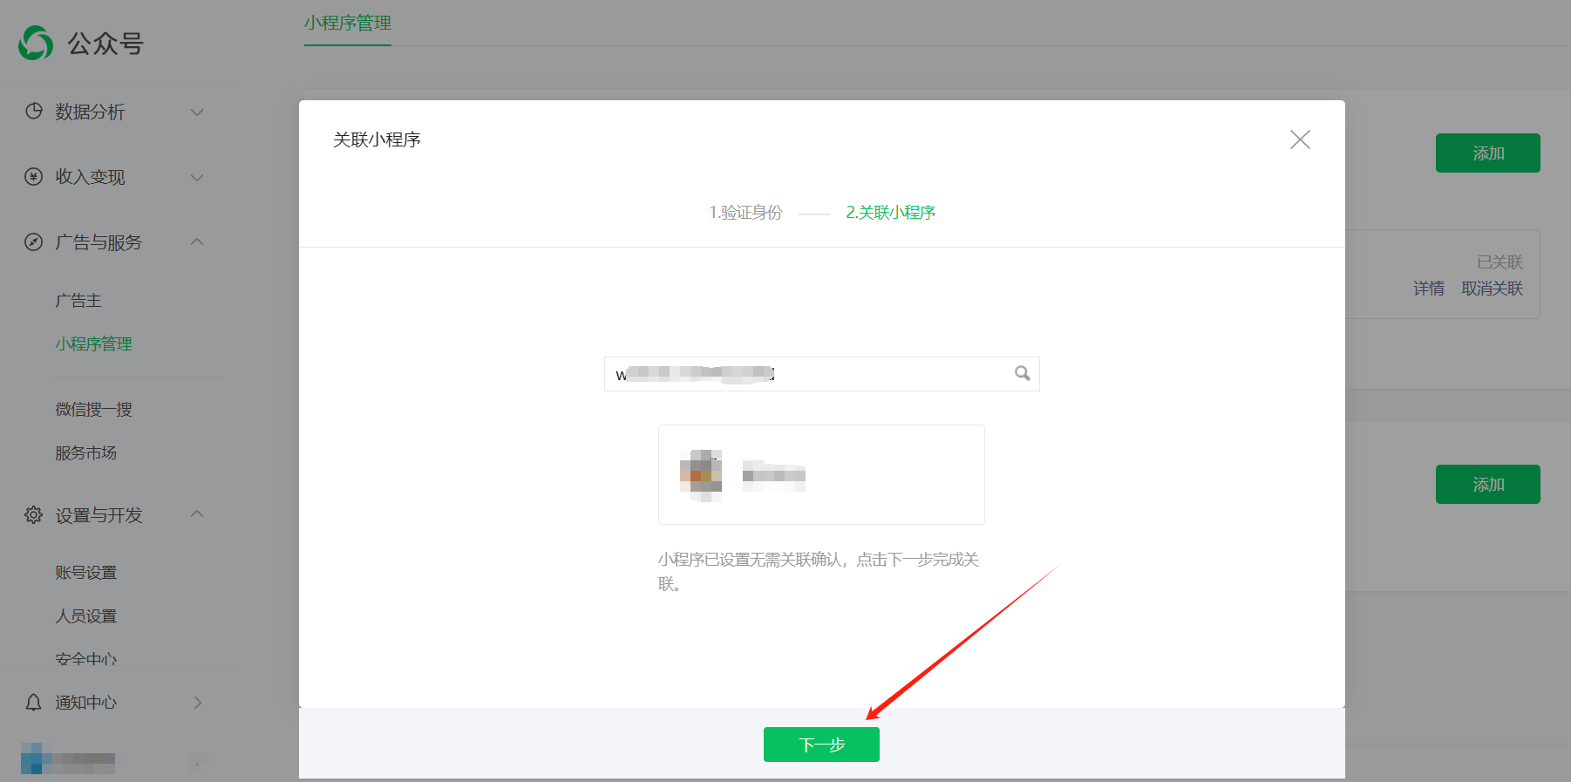
Task: Close the 关联小程序 dialog with the X
Action: click(x=1299, y=139)
